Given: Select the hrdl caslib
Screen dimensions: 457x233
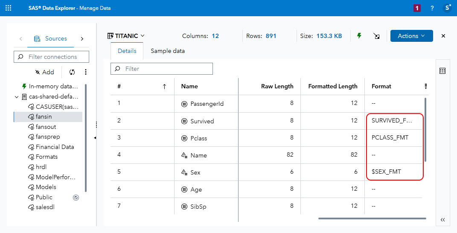Looking at the screenshot, I should point(37,167).
